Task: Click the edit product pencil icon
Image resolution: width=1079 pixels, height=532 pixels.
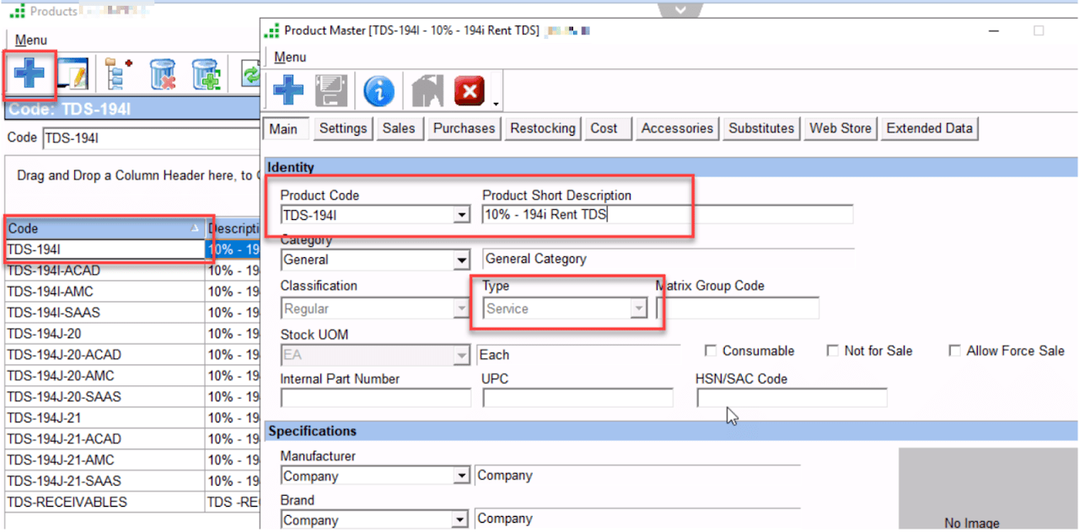Action: click(x=73, y=76)
